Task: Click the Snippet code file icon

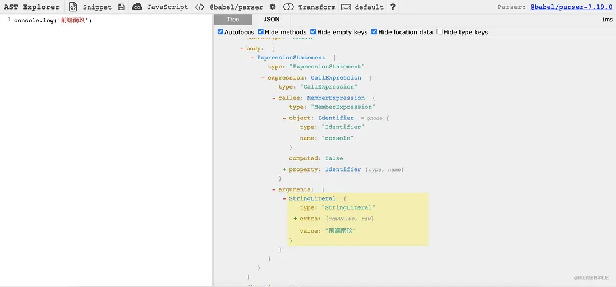Action: point(73,7)
